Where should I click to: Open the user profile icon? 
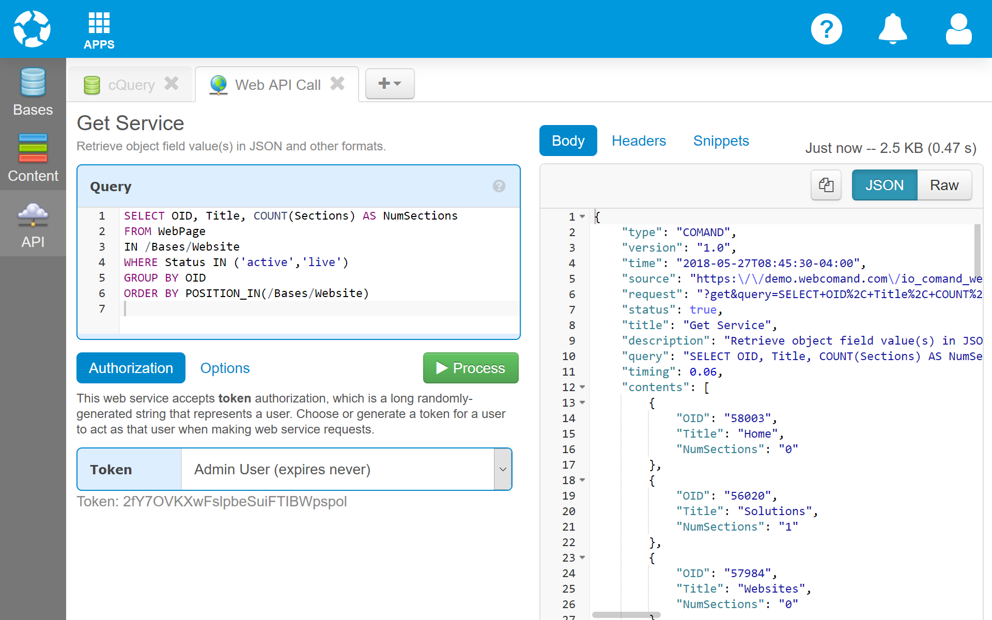(958, 29)
